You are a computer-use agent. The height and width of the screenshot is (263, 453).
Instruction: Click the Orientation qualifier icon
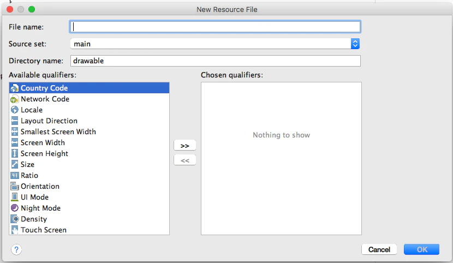14,187
